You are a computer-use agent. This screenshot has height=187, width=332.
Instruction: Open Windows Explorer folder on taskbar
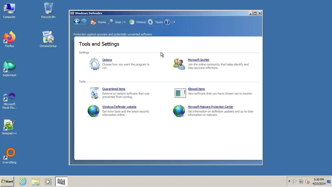click(x=36, y=182)
